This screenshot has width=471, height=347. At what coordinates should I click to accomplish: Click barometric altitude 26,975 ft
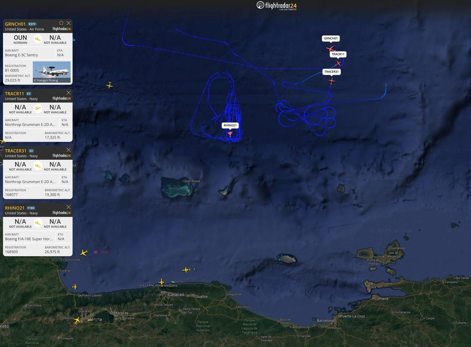[52, 252]
